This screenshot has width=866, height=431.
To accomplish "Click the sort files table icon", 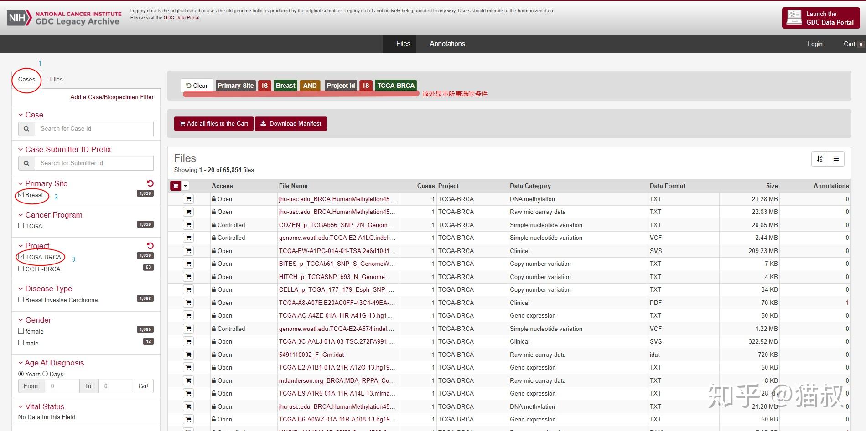I will point(820,159).
